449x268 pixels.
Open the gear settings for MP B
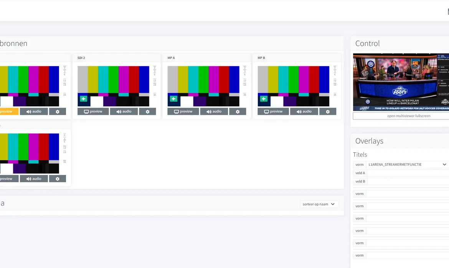328,111
